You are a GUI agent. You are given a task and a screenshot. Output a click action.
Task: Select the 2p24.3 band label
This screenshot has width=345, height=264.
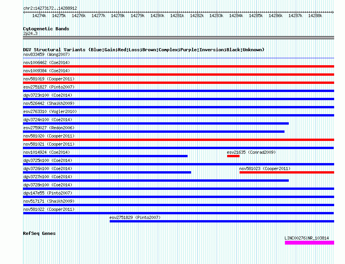click(30, 33)
